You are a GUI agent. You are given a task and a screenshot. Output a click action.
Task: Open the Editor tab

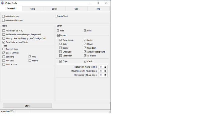point(55,9)
